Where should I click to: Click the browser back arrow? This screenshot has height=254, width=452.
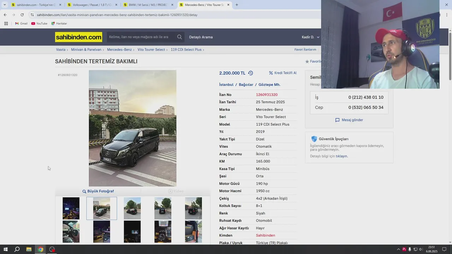(x=5, y=15)
